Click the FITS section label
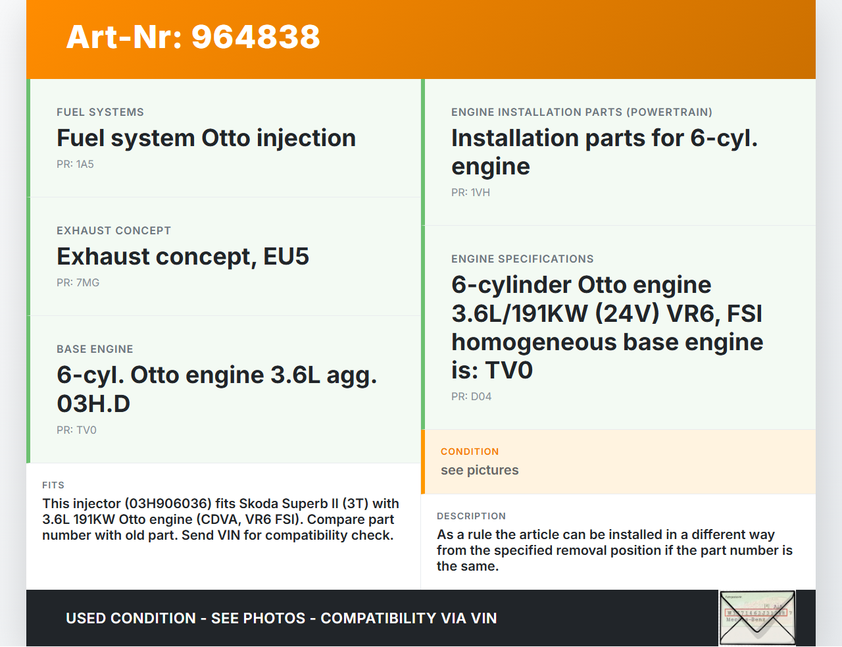Viewport: 842px width, 647px height. [53, 485]
